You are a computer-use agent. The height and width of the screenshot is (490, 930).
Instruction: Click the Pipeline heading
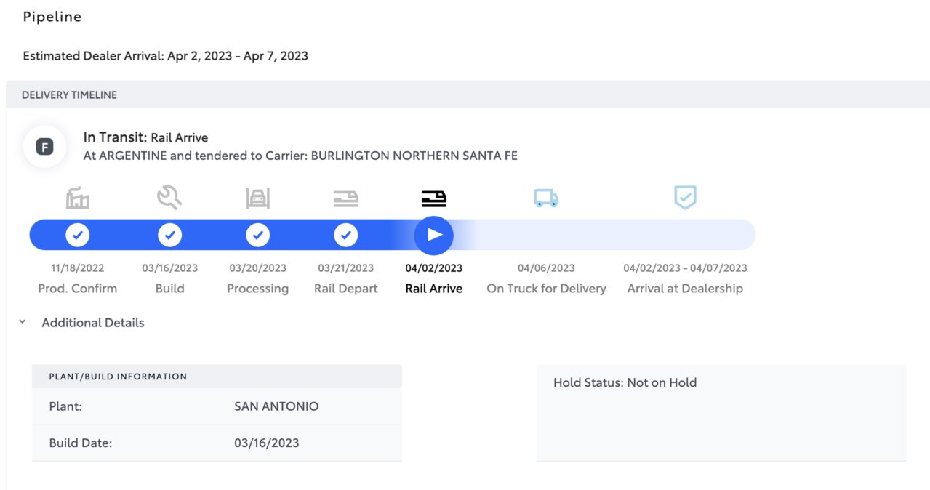pos(52,17)
